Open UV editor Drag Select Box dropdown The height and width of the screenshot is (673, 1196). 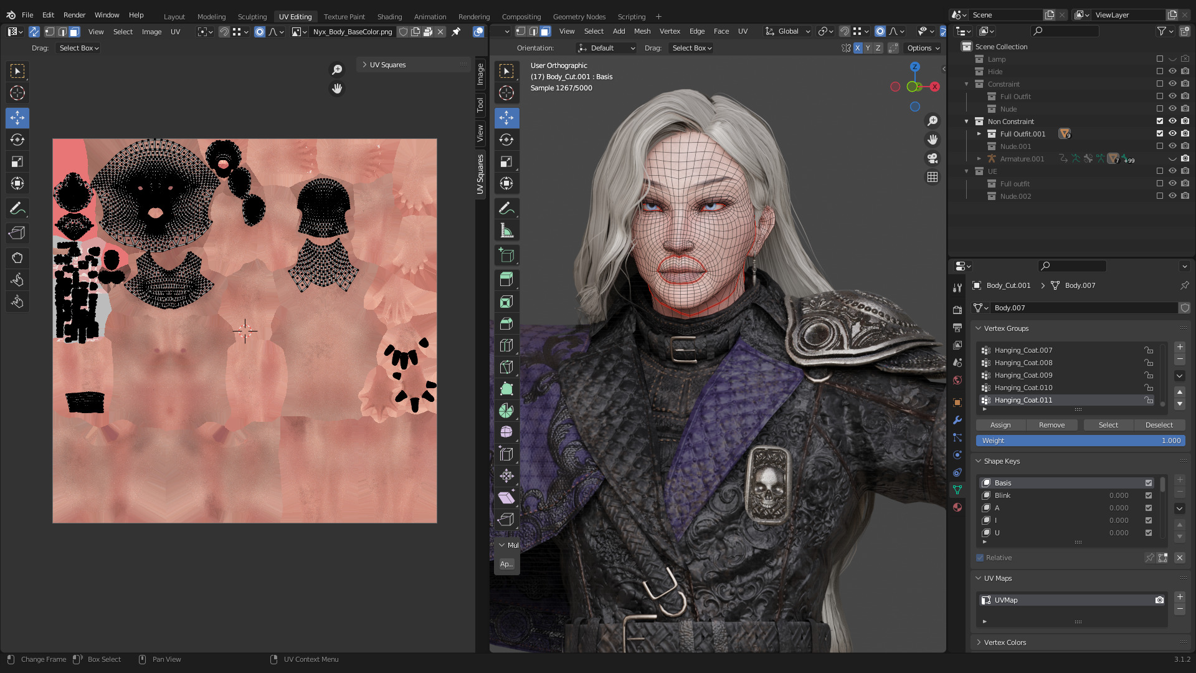(79, 48)
